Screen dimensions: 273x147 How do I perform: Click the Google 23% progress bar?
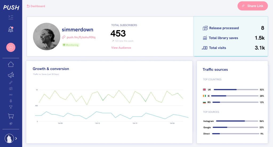tap(235, 127)
